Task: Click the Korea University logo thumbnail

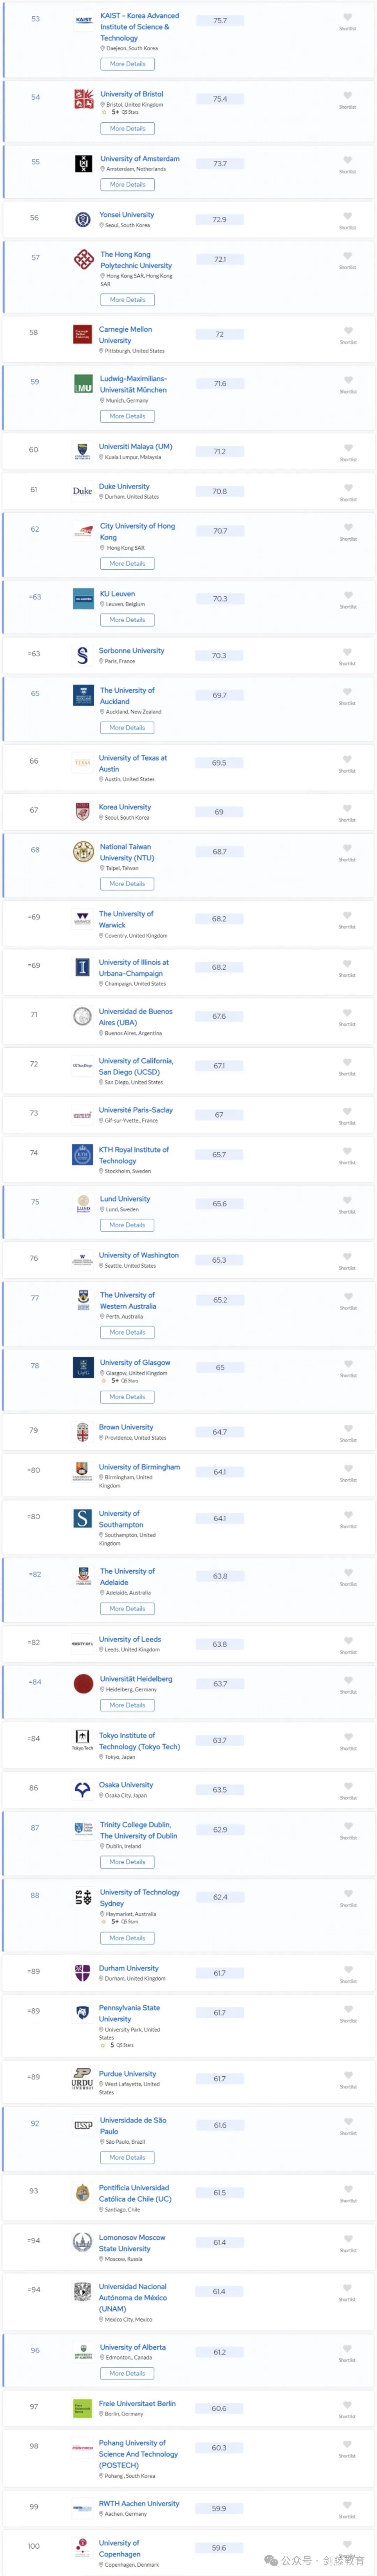Action: pyautogui.click(x=83, y=811)
